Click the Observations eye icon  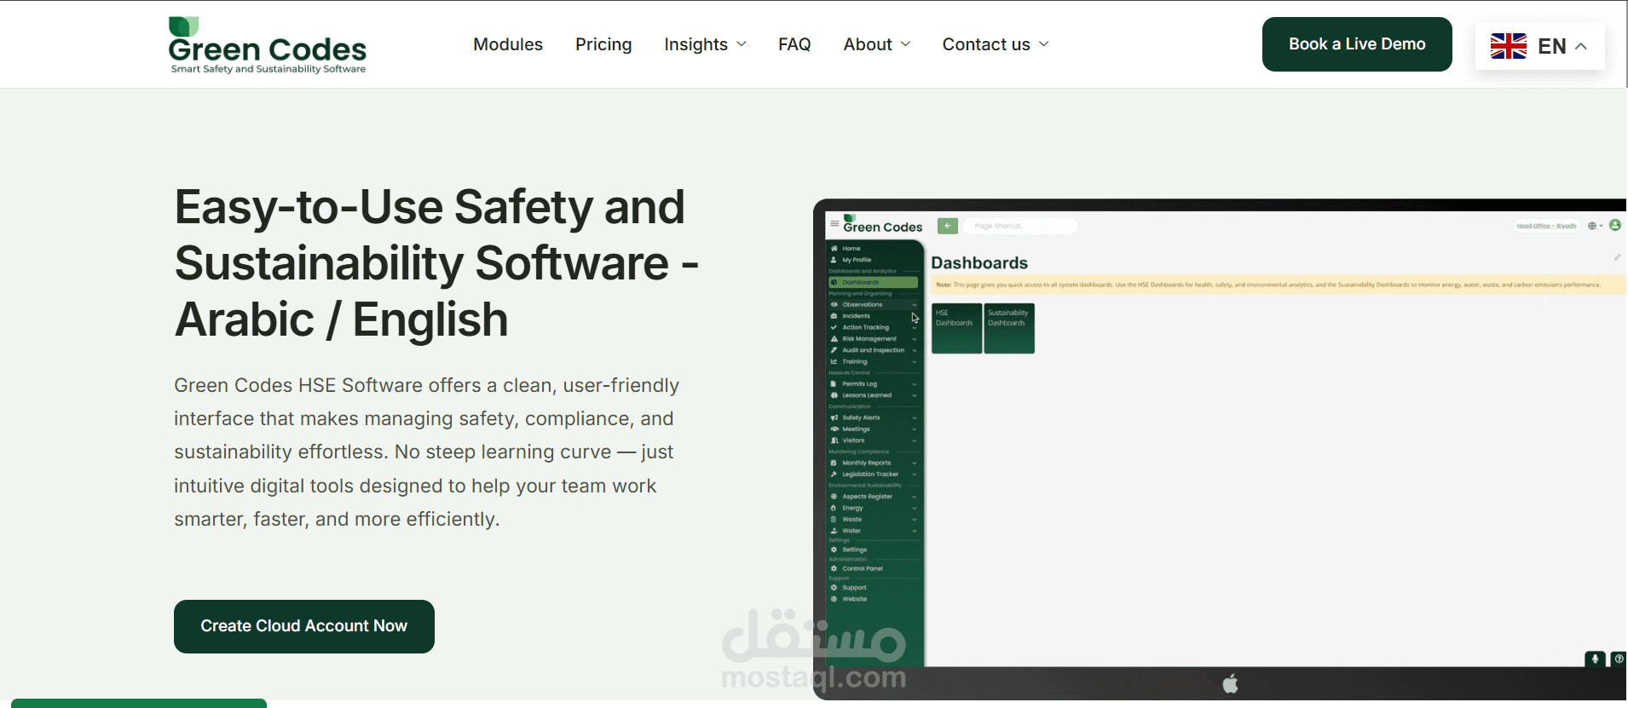834,305
